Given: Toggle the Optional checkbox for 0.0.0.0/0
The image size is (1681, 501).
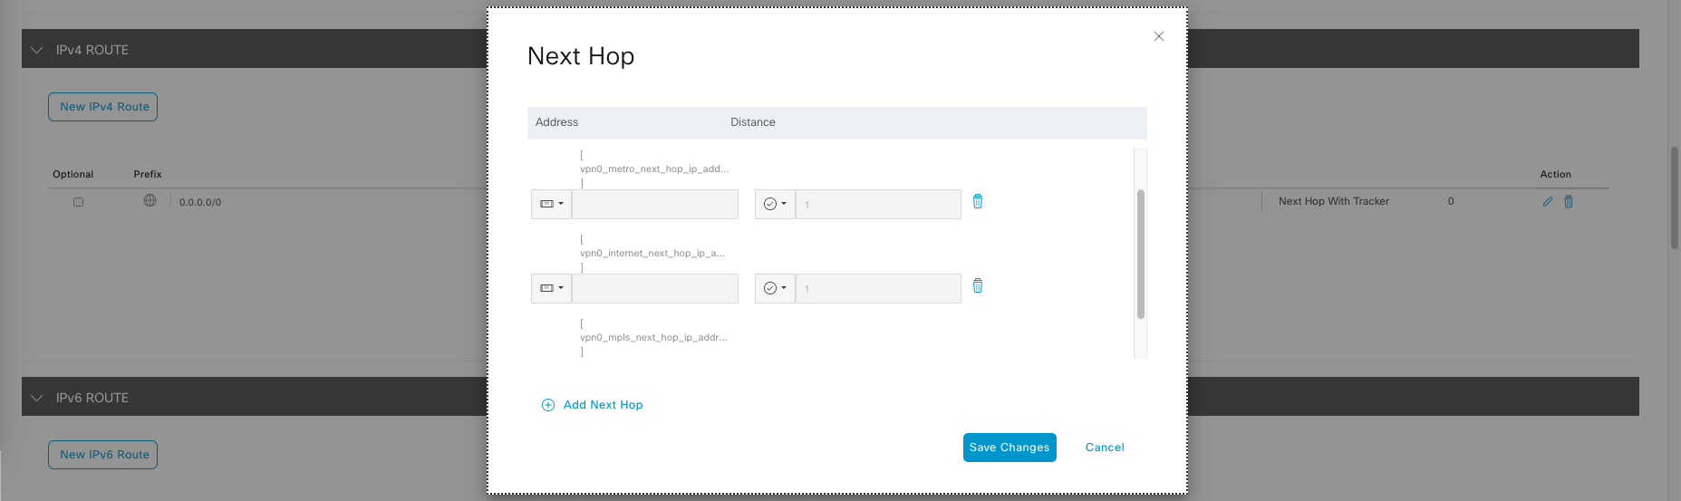Looking at the screenshot, I should pos(78,202).
